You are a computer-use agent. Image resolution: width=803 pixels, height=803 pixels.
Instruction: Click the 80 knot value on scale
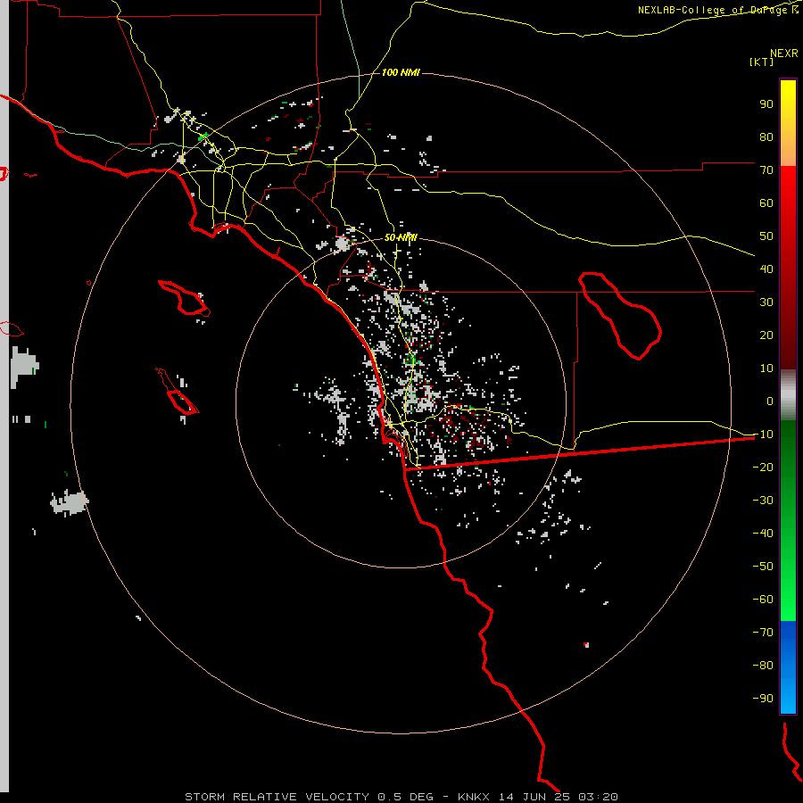tap(766, 137)
